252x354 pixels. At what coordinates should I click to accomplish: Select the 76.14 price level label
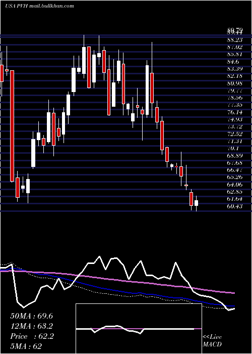tap(235, 112)
